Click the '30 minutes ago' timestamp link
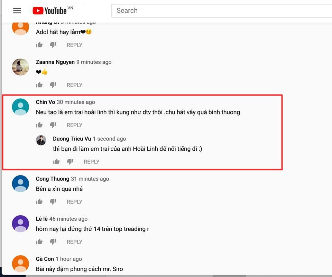 pos(76,102)
